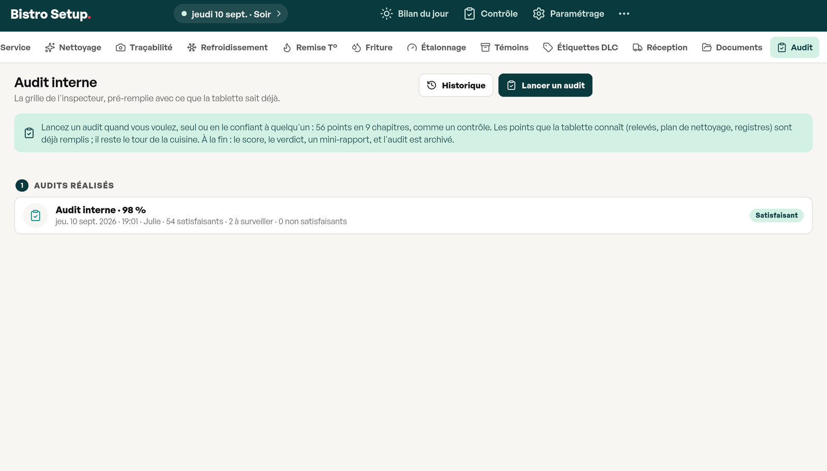This screenshot has height=471, width=827.
Task: Open the Contrôle section
Action: point(491,14)
